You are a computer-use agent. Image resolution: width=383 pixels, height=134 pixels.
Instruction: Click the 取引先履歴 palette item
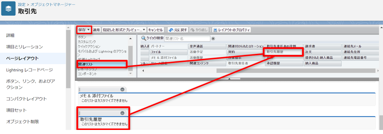[x=284, y=52]
